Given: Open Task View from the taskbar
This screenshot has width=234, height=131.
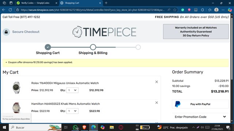Looking at the screenshot, I should coord(66,127).
